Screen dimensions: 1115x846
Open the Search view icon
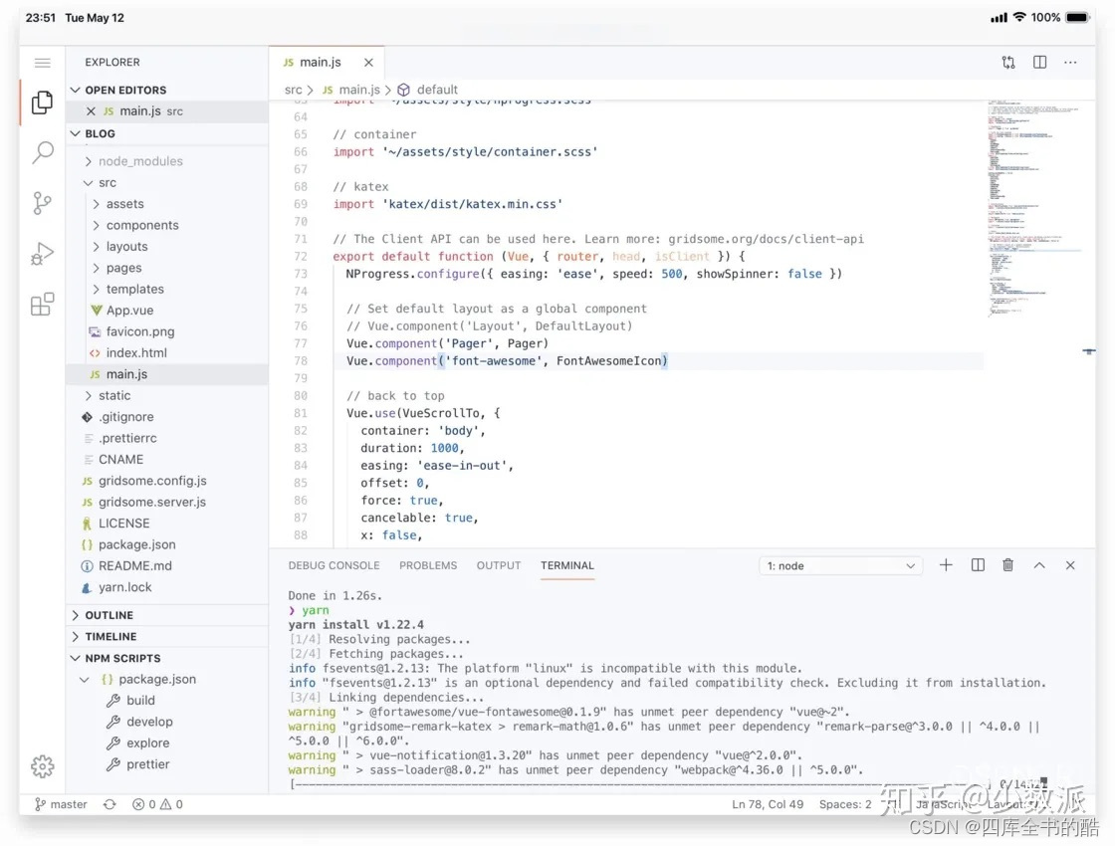coord(43,152)
